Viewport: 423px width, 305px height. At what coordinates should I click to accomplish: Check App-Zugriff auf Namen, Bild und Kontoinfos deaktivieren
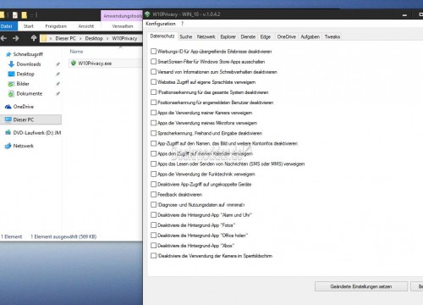click(x=153, y=143)
